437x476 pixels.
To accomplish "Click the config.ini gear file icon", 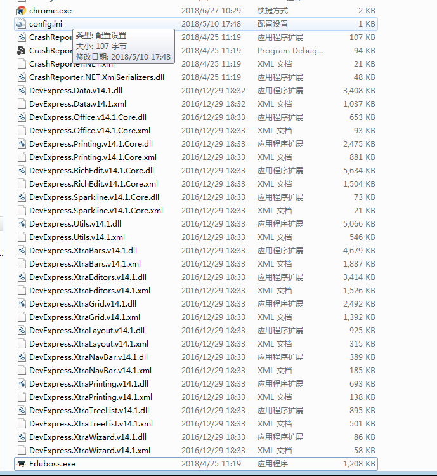I will tap(21, 24).
